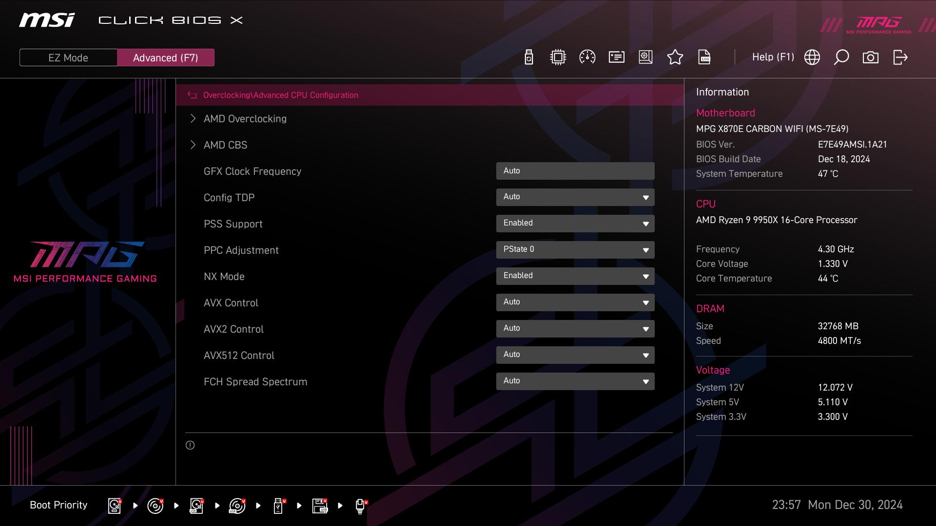Click the CPU section heading
The width and height of the screenshot is (936, 526).
tap(705, 204)
